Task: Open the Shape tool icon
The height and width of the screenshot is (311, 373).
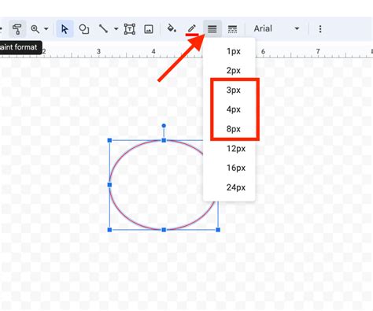Action: pos(84,29)
